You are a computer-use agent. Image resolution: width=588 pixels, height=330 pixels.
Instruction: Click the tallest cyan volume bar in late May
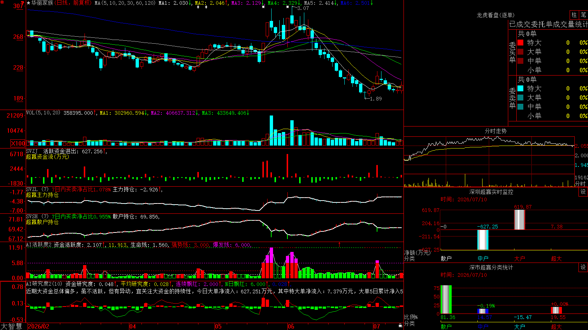272,131
